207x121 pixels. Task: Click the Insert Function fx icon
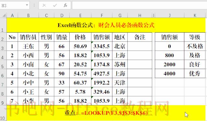(65, 5)
